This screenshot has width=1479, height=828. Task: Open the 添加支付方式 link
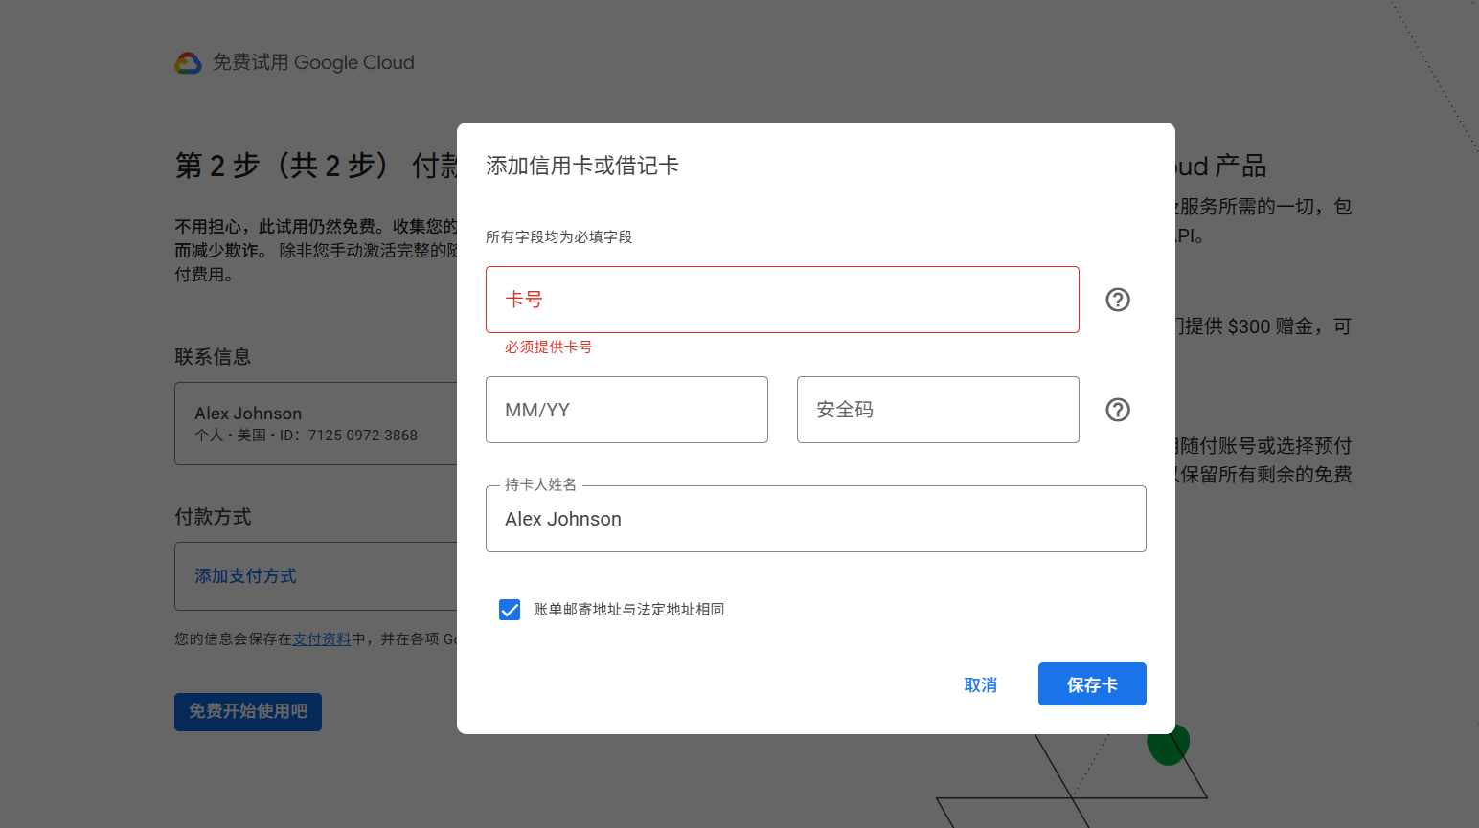[245, 576]
